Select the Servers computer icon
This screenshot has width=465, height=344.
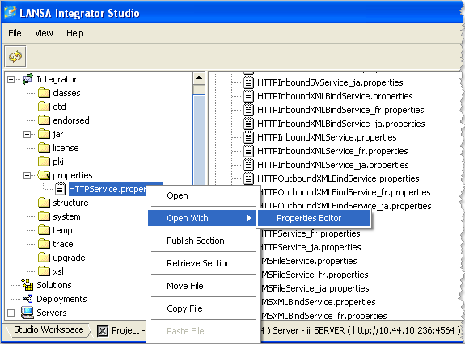27,313
